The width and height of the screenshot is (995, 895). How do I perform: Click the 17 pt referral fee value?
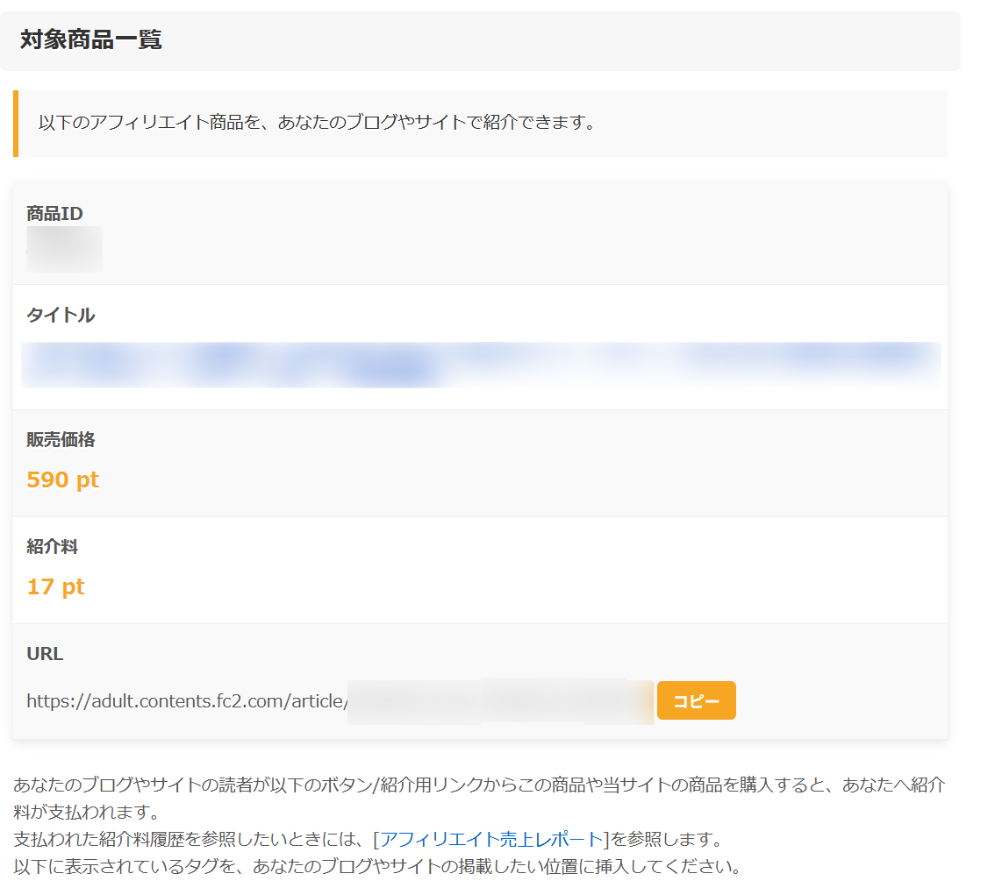point(55,587)
